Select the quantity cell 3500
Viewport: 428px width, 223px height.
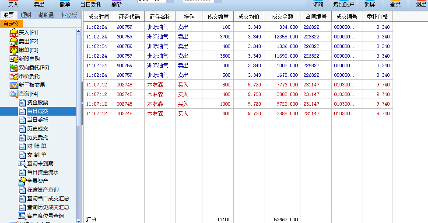coord(218,56)
